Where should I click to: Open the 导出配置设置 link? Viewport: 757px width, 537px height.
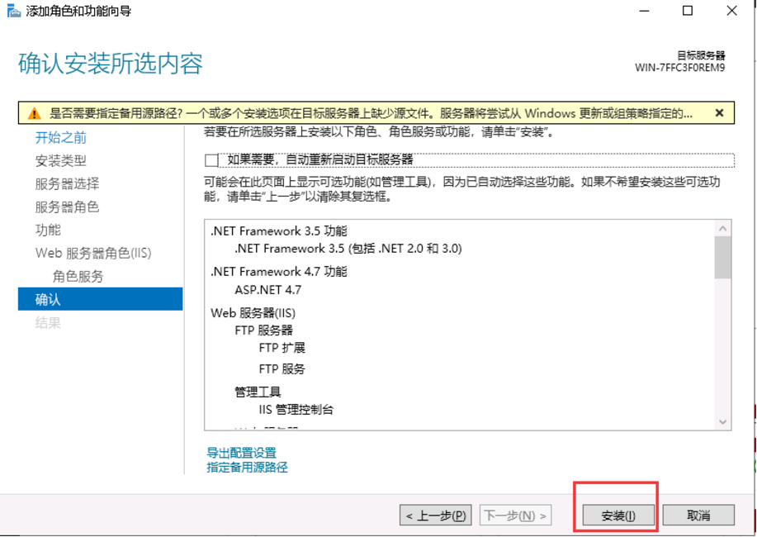pyautogui.click(x=241, y=453)
